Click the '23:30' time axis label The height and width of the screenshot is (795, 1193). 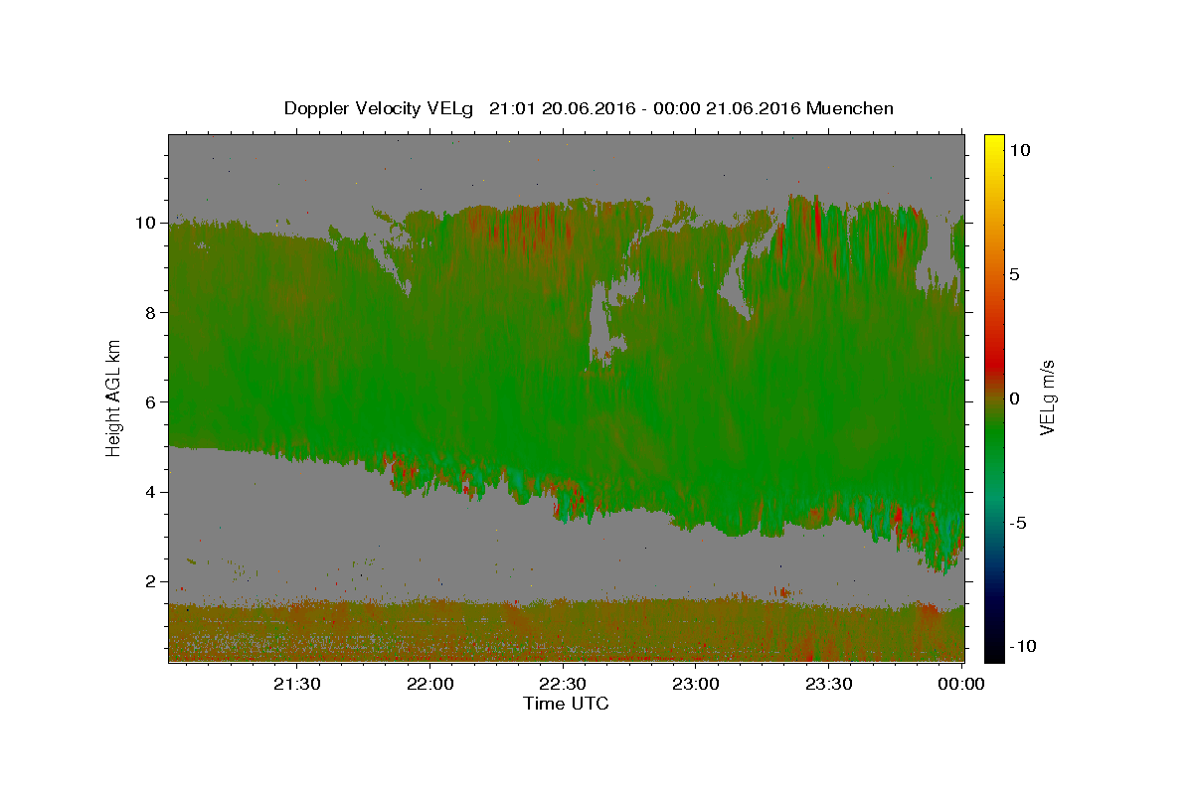[829, 684]
